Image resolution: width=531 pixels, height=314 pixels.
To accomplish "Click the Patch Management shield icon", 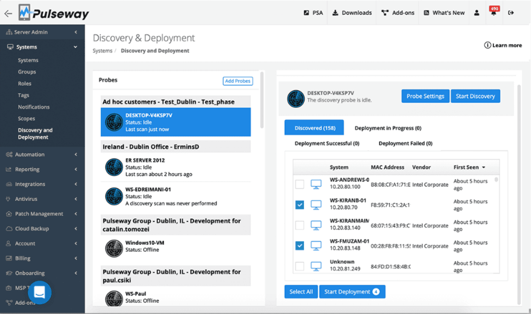I will (x=9, y=213).
